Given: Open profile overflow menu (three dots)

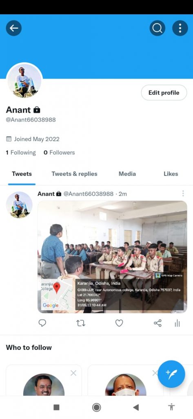Looking at the screenshot, I should point(180,28).
